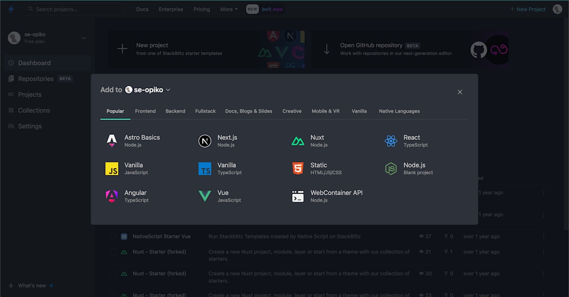Check the Nuxt Starter row with 21 views
The width and height of the screenshot is (569, 297).
(x=113, y=252)
